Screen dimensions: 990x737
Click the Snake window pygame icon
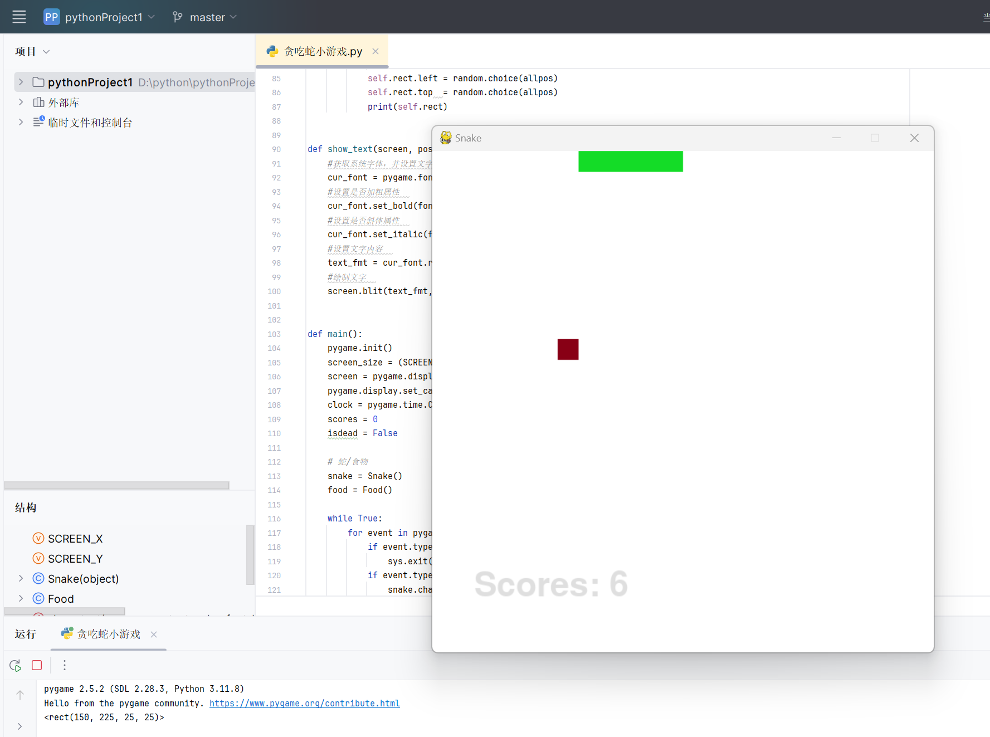tap(446, 138)
